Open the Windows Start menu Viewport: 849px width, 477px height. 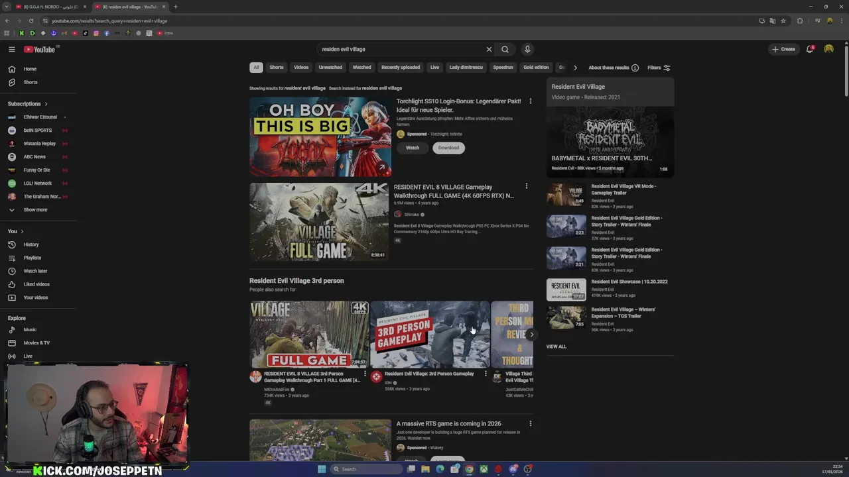pyautogui.click(x=322, y=469)
